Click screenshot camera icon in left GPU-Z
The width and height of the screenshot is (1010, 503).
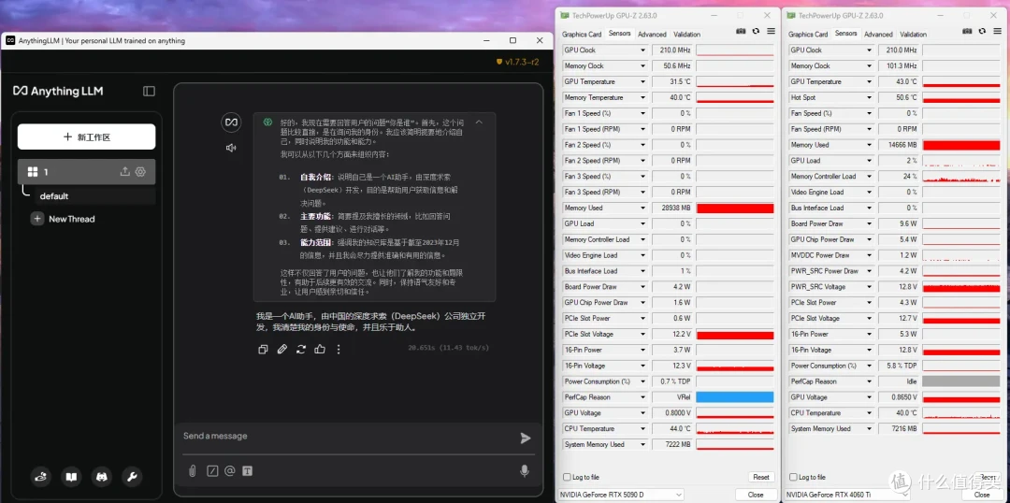point(741,31)
